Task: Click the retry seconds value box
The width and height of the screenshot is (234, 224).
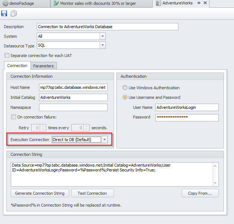Action: click(x=78, y=128)
